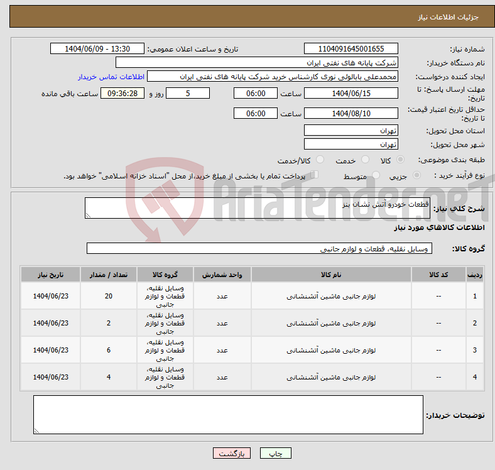Click the remaining days field showing 5
Screen dimensions: 495x470
pos(188,93)
